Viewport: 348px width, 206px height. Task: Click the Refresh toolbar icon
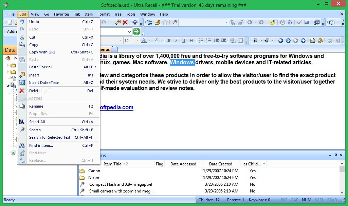coord(290,22)
